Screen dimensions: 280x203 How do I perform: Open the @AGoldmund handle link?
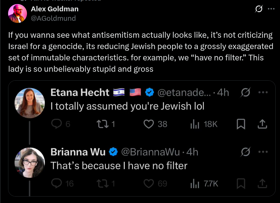53,18
